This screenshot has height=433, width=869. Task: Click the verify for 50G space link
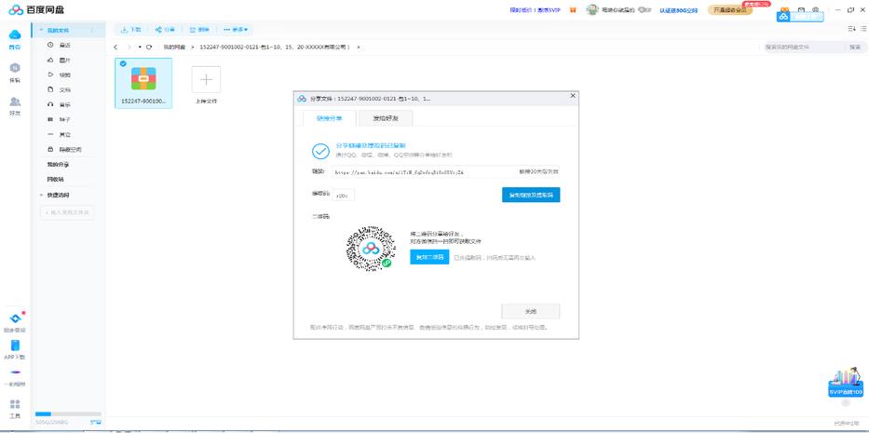[678, 10]
